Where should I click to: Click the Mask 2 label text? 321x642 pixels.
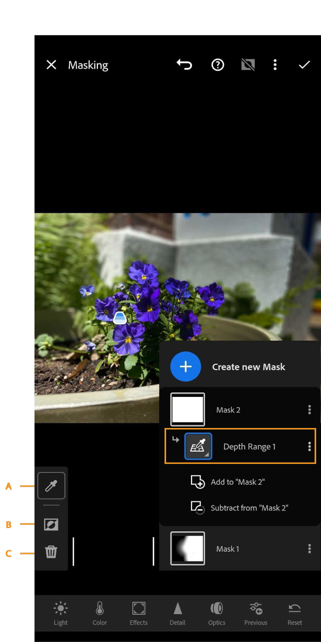tap(228, 410)
